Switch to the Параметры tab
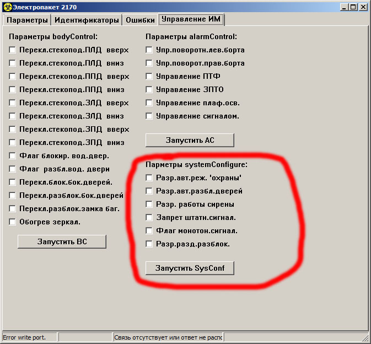Screen dimensions: 371x344 tap(27, 20)
